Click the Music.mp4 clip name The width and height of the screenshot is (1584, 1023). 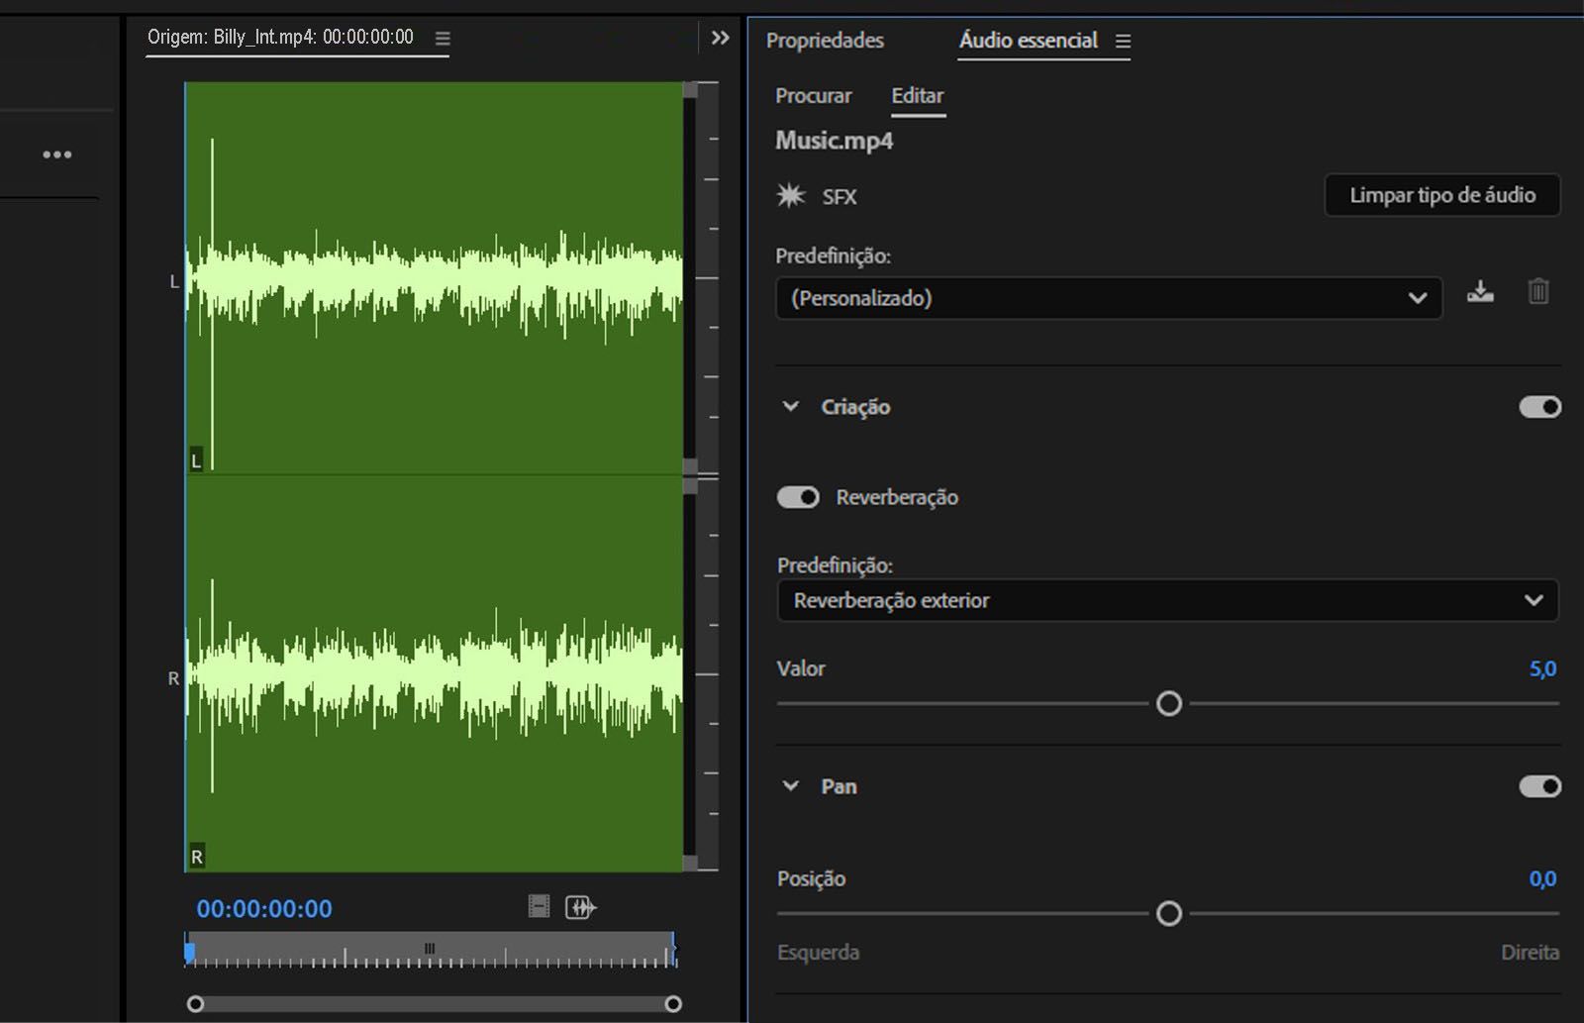pos(834,141)
